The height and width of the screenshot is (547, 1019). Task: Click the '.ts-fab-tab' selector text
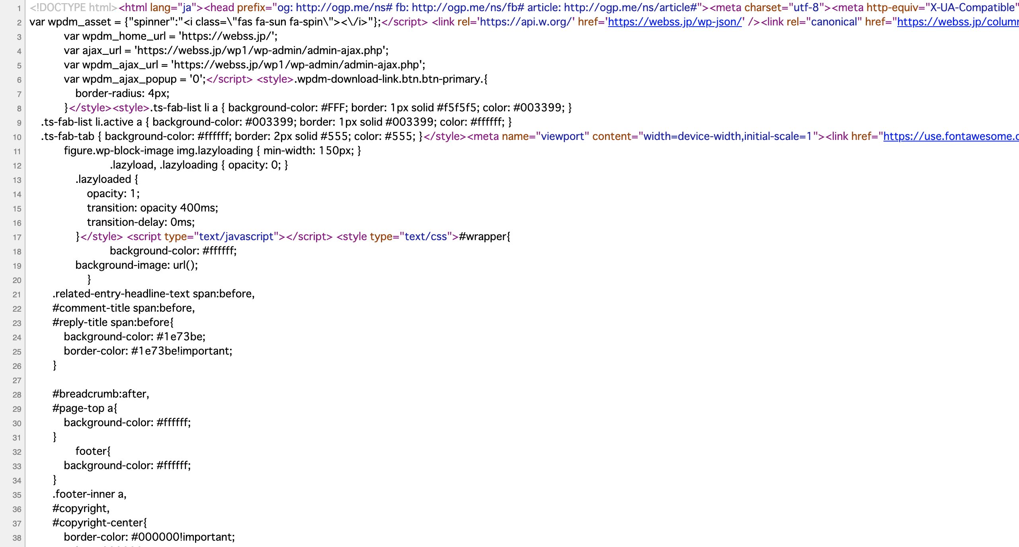[67, 136]
